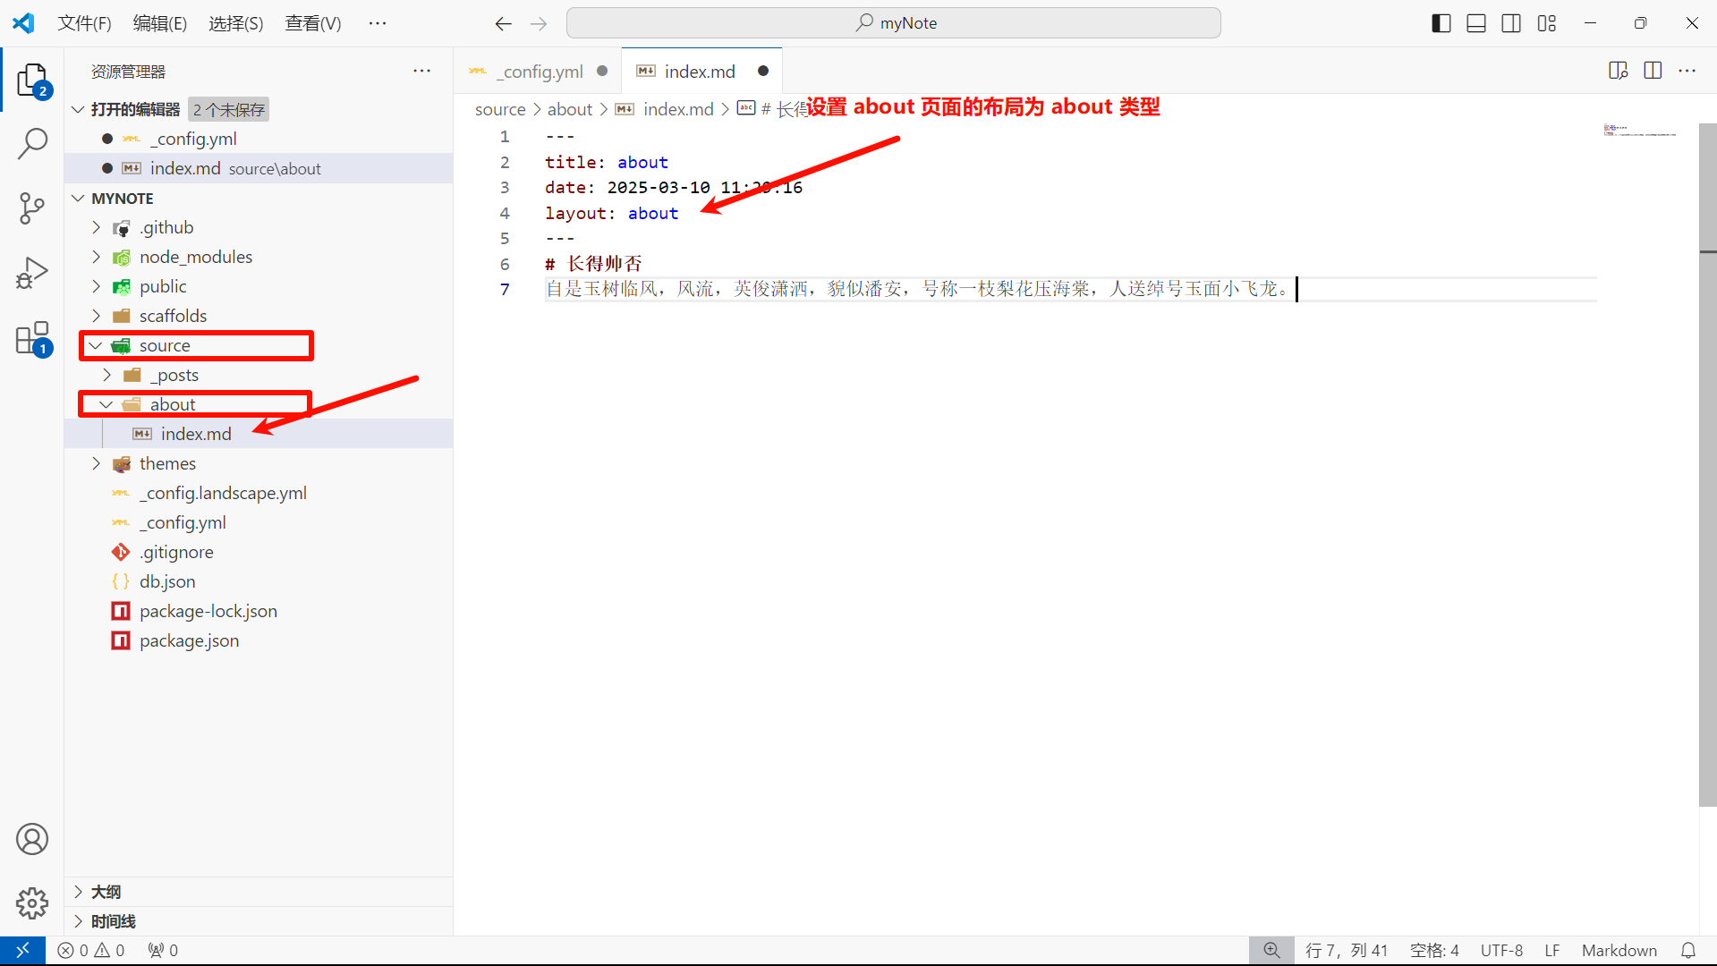Open the Extensions view

point(32,339)
